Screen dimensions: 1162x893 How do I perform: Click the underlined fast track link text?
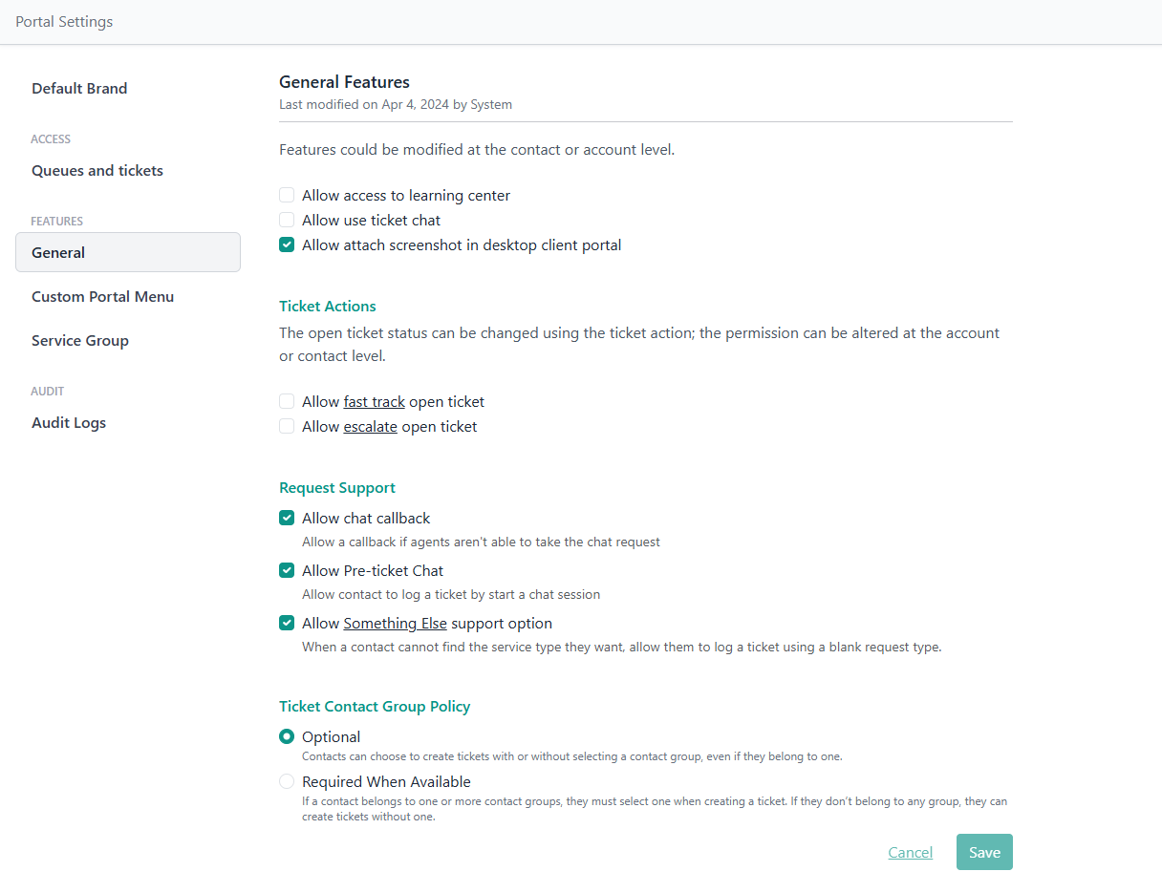click(374, 401)
